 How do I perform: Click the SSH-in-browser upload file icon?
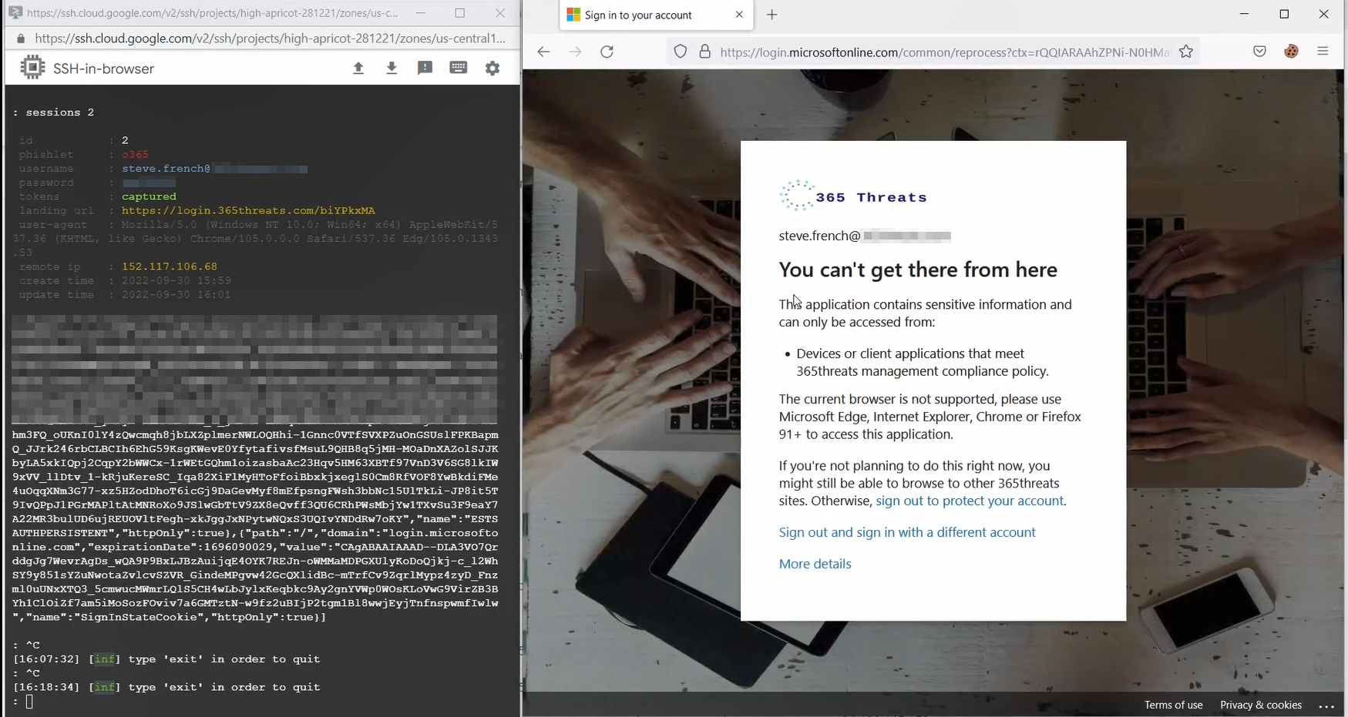click(x=358, y=69)
